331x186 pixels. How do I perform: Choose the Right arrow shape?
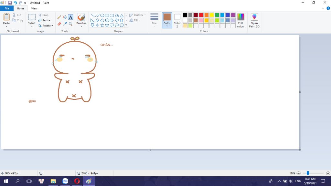(x=112, y=20)
